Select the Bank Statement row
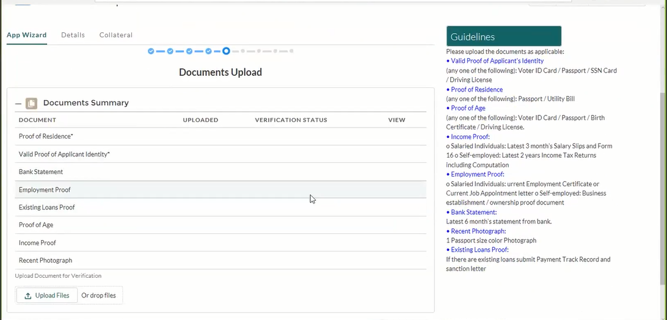Image resolution: width=667 pixels, height=320 pixels. tap(221, 172)
